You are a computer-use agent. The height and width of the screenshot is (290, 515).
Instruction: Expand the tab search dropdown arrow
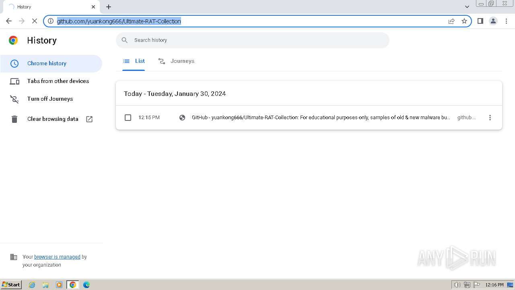tap(467, 7)
